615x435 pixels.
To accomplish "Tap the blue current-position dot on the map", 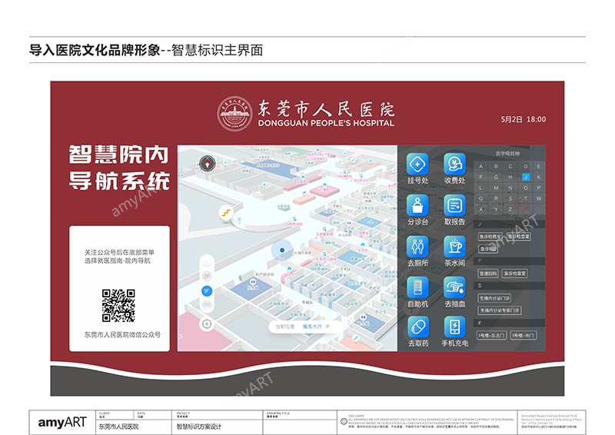I will coord(282,250).
